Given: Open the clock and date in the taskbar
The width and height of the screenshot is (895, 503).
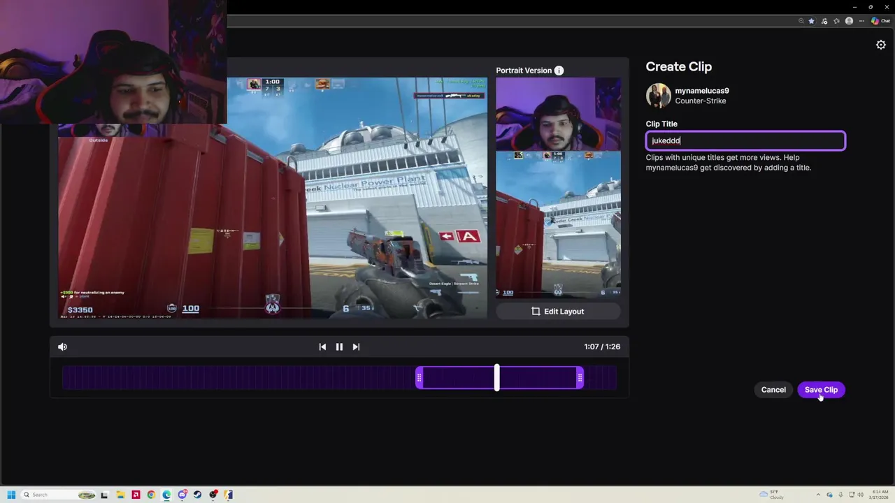Looking at the screenshot, I should tap(878, 495).
